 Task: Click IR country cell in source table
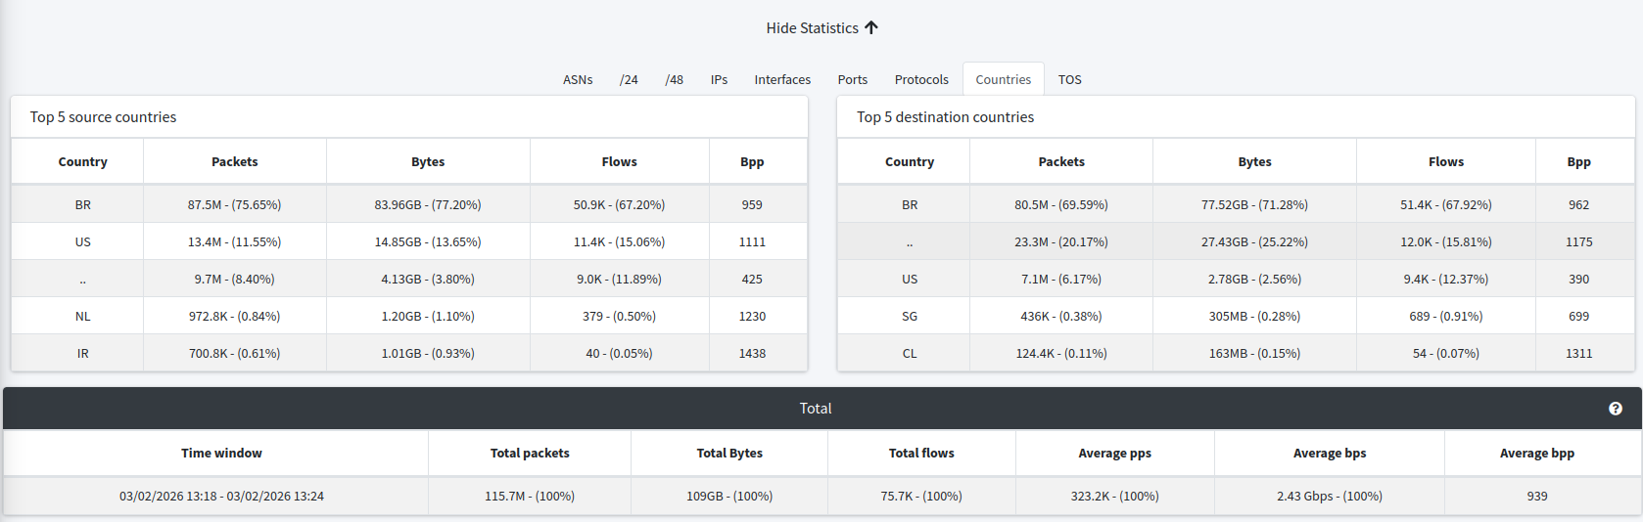pyautogui.click(x=83, y=353)
